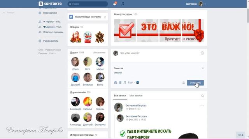Switch to Мои записи tab

[x=136, y=96]
